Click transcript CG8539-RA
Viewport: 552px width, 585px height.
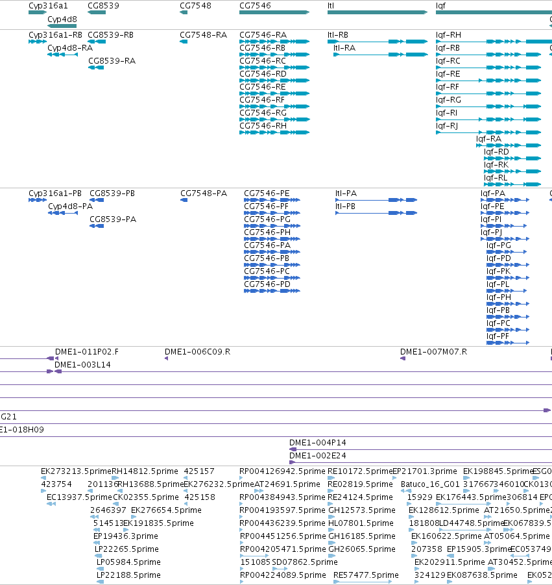[96, 68]
